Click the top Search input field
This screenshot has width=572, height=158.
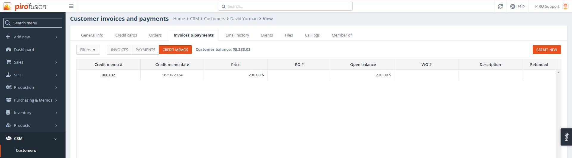tap(286, 6)
